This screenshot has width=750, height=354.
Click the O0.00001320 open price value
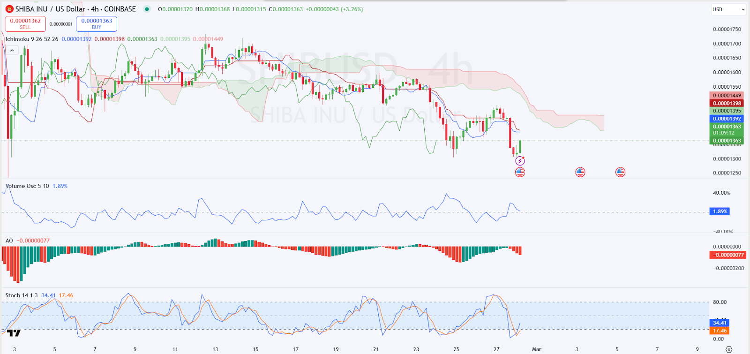pos(175,9)
